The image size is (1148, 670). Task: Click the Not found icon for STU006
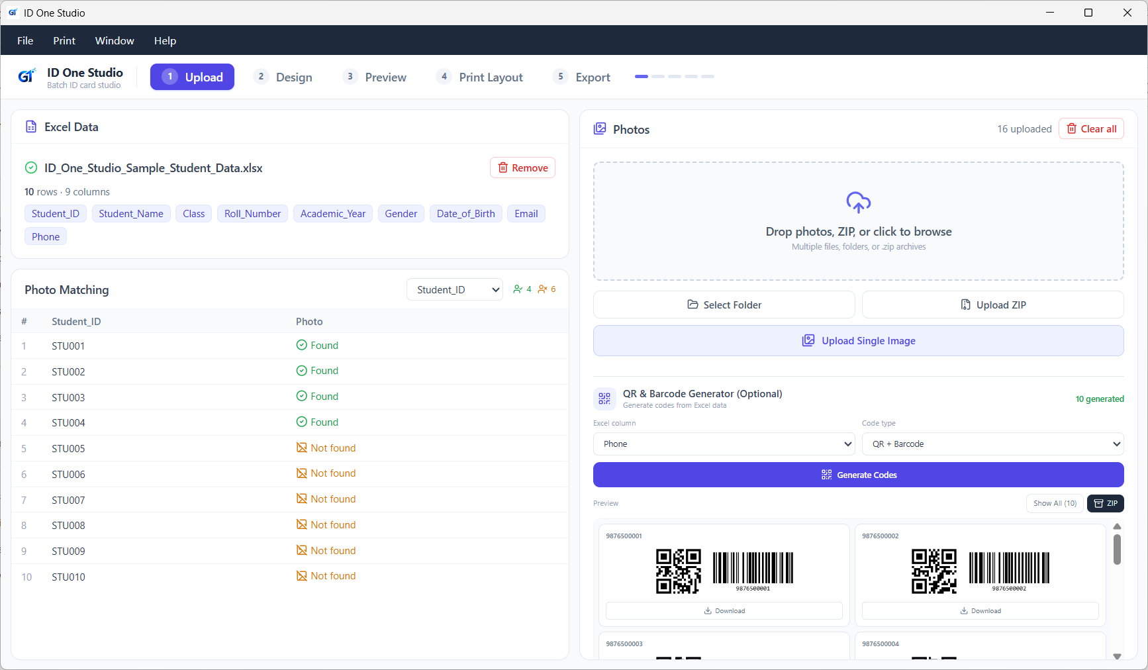[x=302, y=473]
